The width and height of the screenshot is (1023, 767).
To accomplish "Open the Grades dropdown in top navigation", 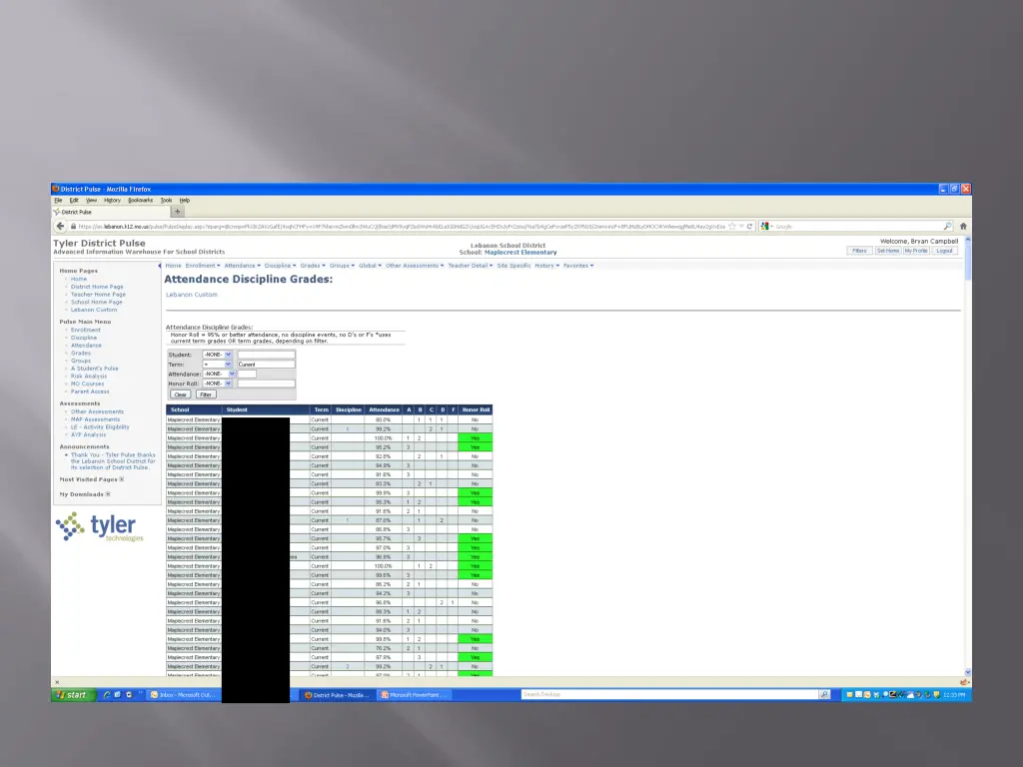I will (x=313, y=266).
